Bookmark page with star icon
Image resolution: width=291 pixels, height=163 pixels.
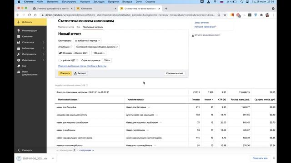click(x=225, y=15)
